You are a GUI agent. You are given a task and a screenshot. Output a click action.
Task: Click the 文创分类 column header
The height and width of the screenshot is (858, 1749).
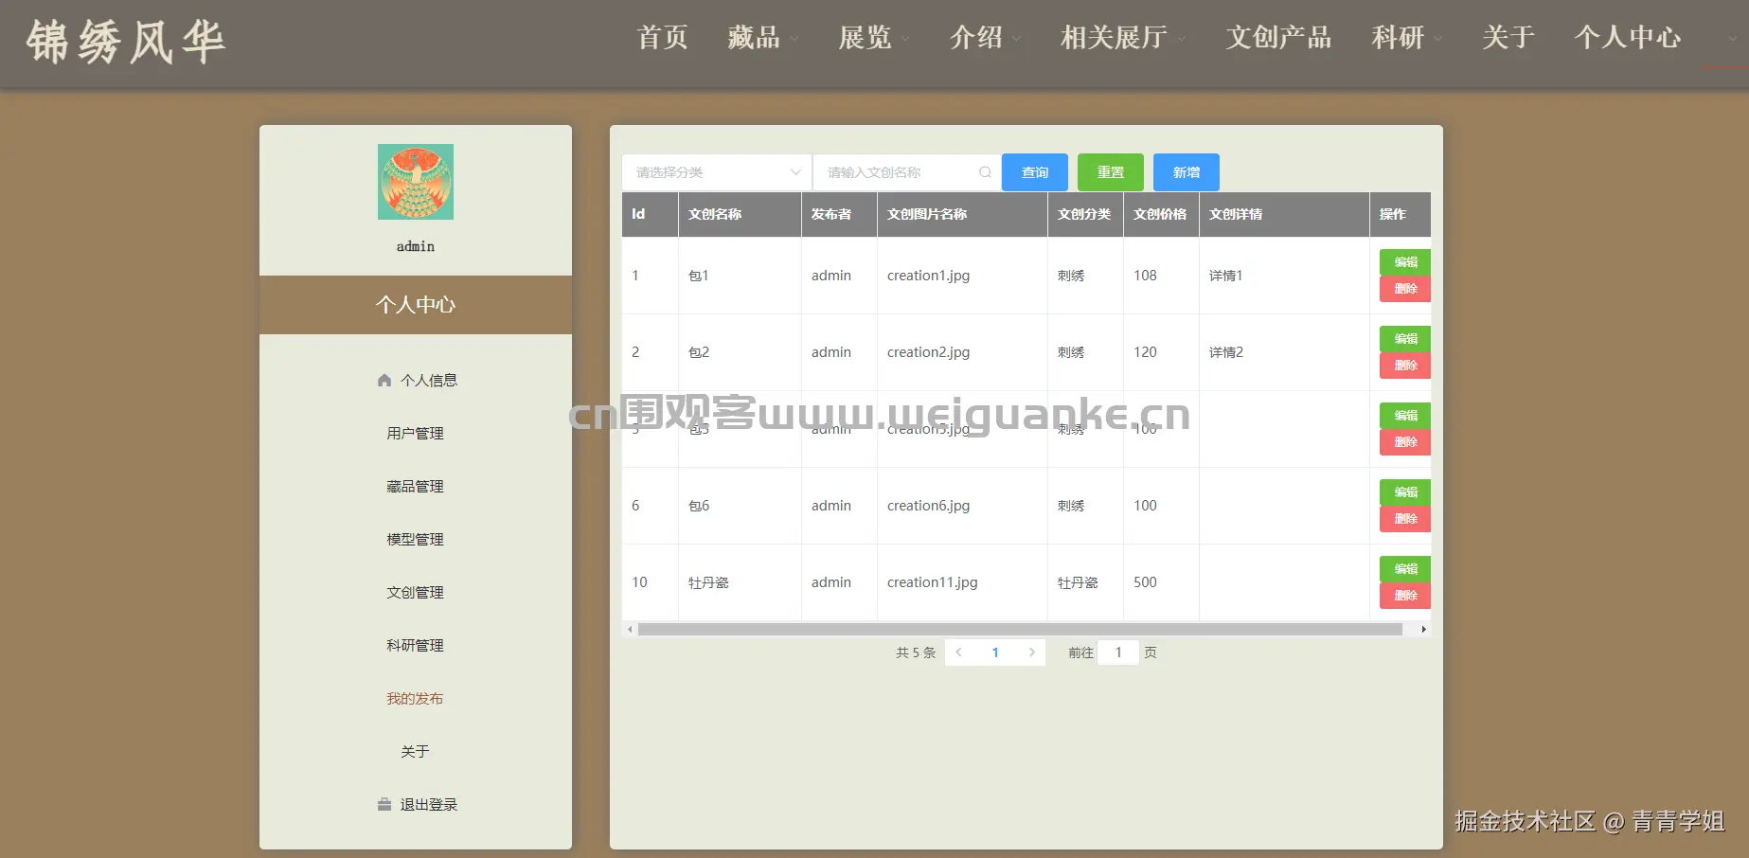tap(1084, 214)
